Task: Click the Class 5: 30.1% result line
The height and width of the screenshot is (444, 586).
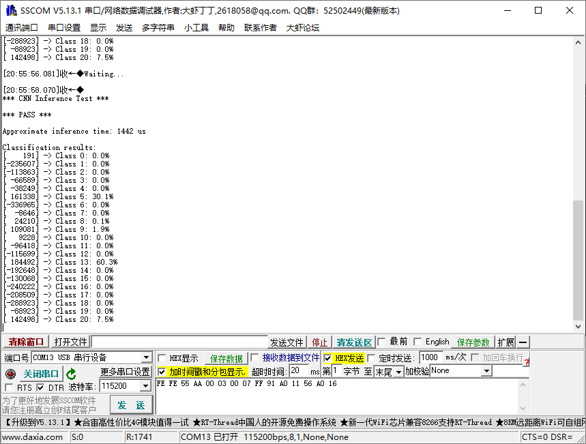Action: click(58, 196)
